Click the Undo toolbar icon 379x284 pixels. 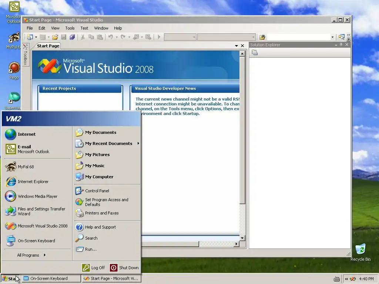[111, 37]
